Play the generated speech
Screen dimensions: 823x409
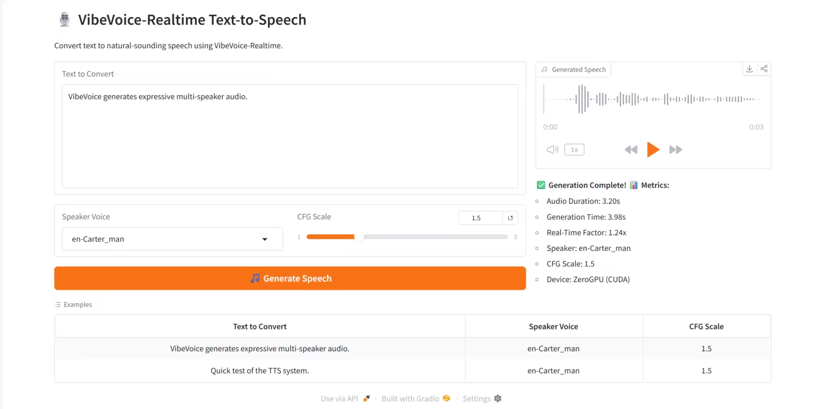653,150
